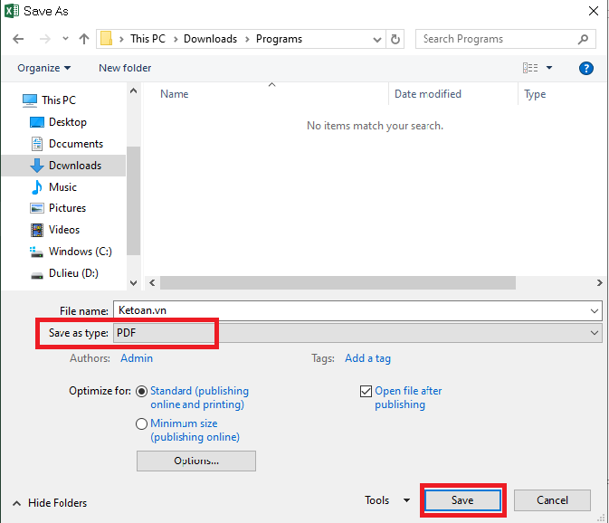Open the Help question mark icon
This screenshot has height=523, width=609.
585,68
